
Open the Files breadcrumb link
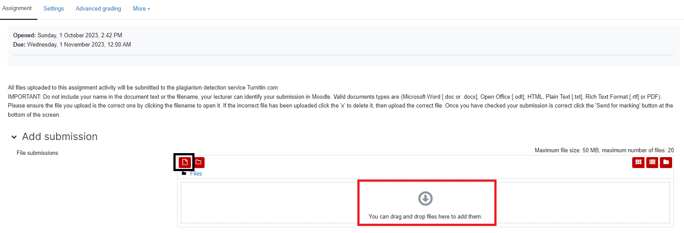[x=196, y=173]
